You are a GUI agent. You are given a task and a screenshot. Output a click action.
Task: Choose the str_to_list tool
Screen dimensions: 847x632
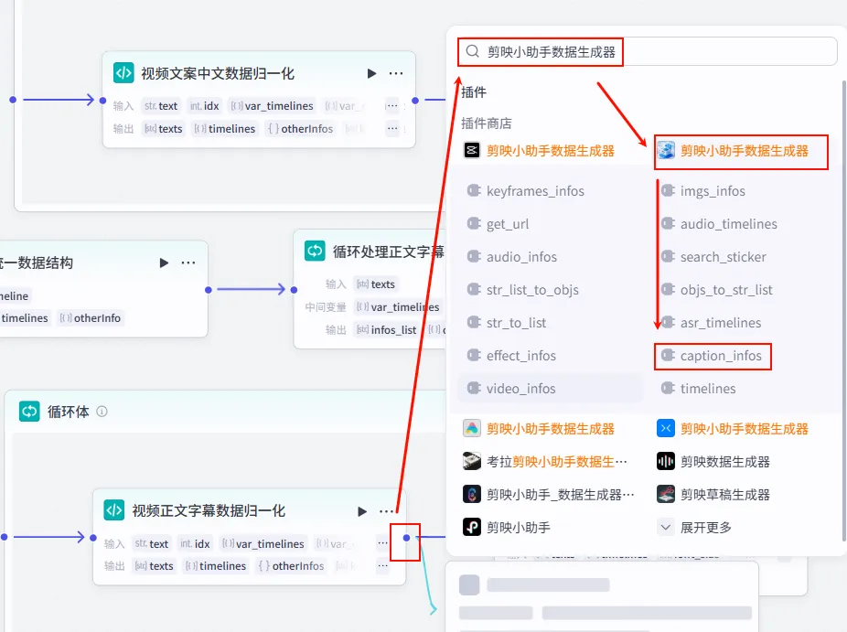click(x=507, y=323)
